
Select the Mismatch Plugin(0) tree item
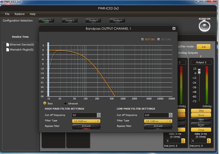(x=21, y=50)
